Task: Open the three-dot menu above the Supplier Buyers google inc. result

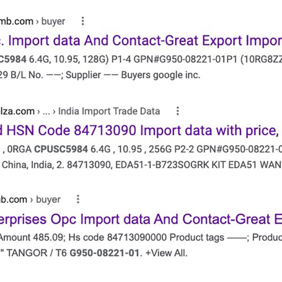Action: pos(83,21)
